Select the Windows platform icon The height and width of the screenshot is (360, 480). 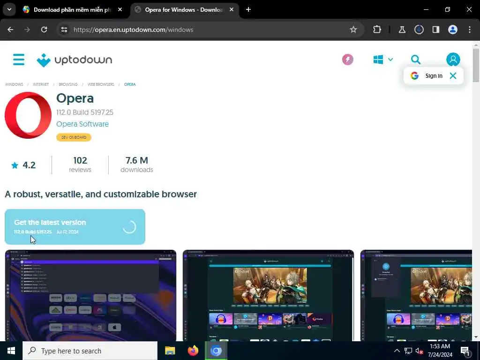click(x=378, y=60)
